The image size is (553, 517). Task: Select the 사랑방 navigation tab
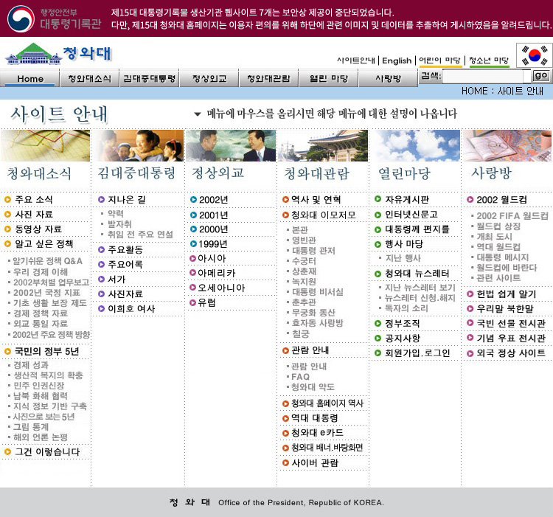pos(389,78)
